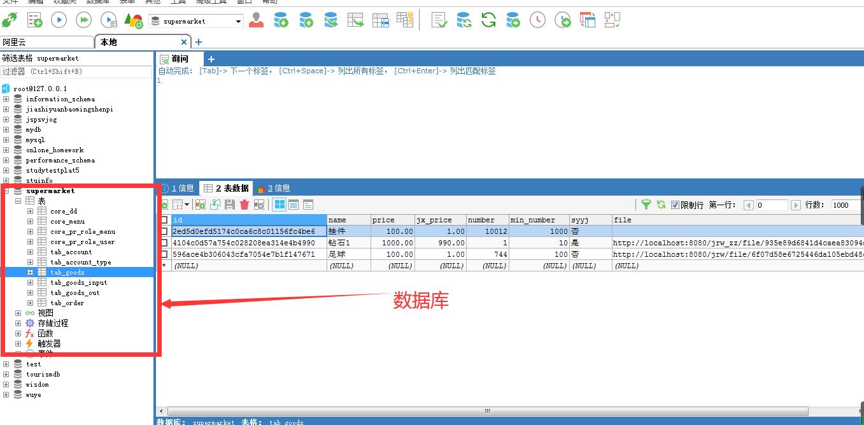Tick the checkbox for the 钻石1 row
The width and height of the screenshot is (864, 425).
coord(164,243)
